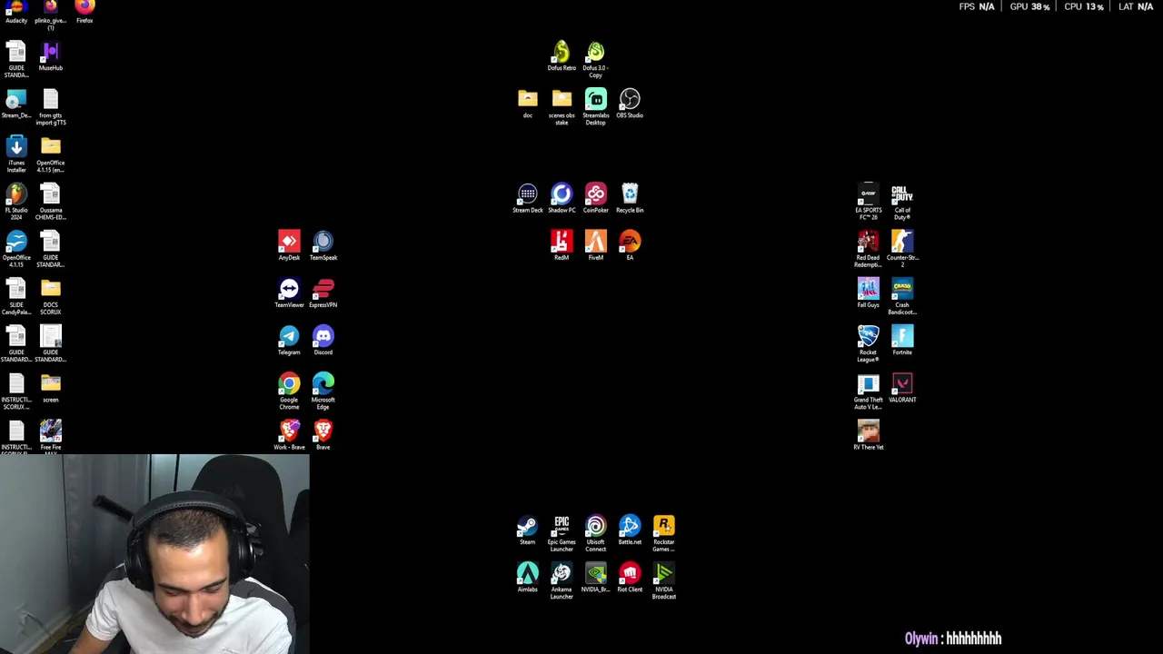Open the Grand Theft Auto V shortcut
The image size is (1163, 654).
[869, 390]
